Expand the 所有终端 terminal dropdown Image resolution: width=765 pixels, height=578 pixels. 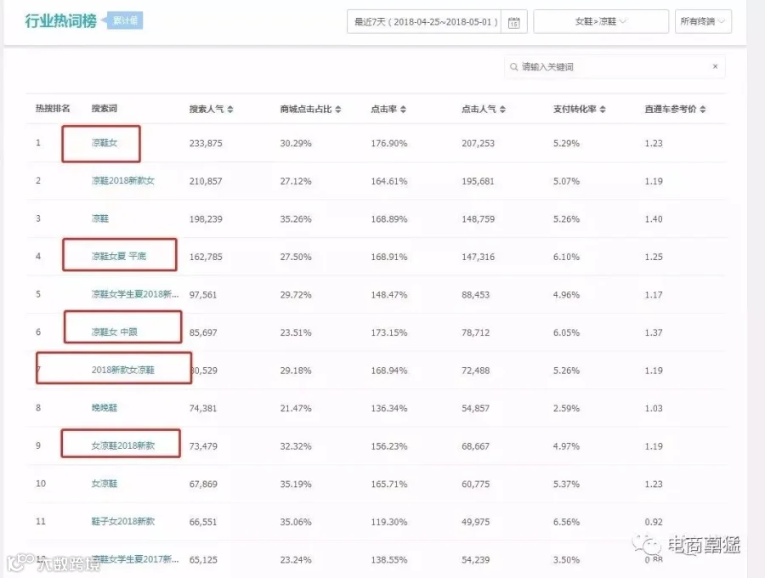(703, 21)
